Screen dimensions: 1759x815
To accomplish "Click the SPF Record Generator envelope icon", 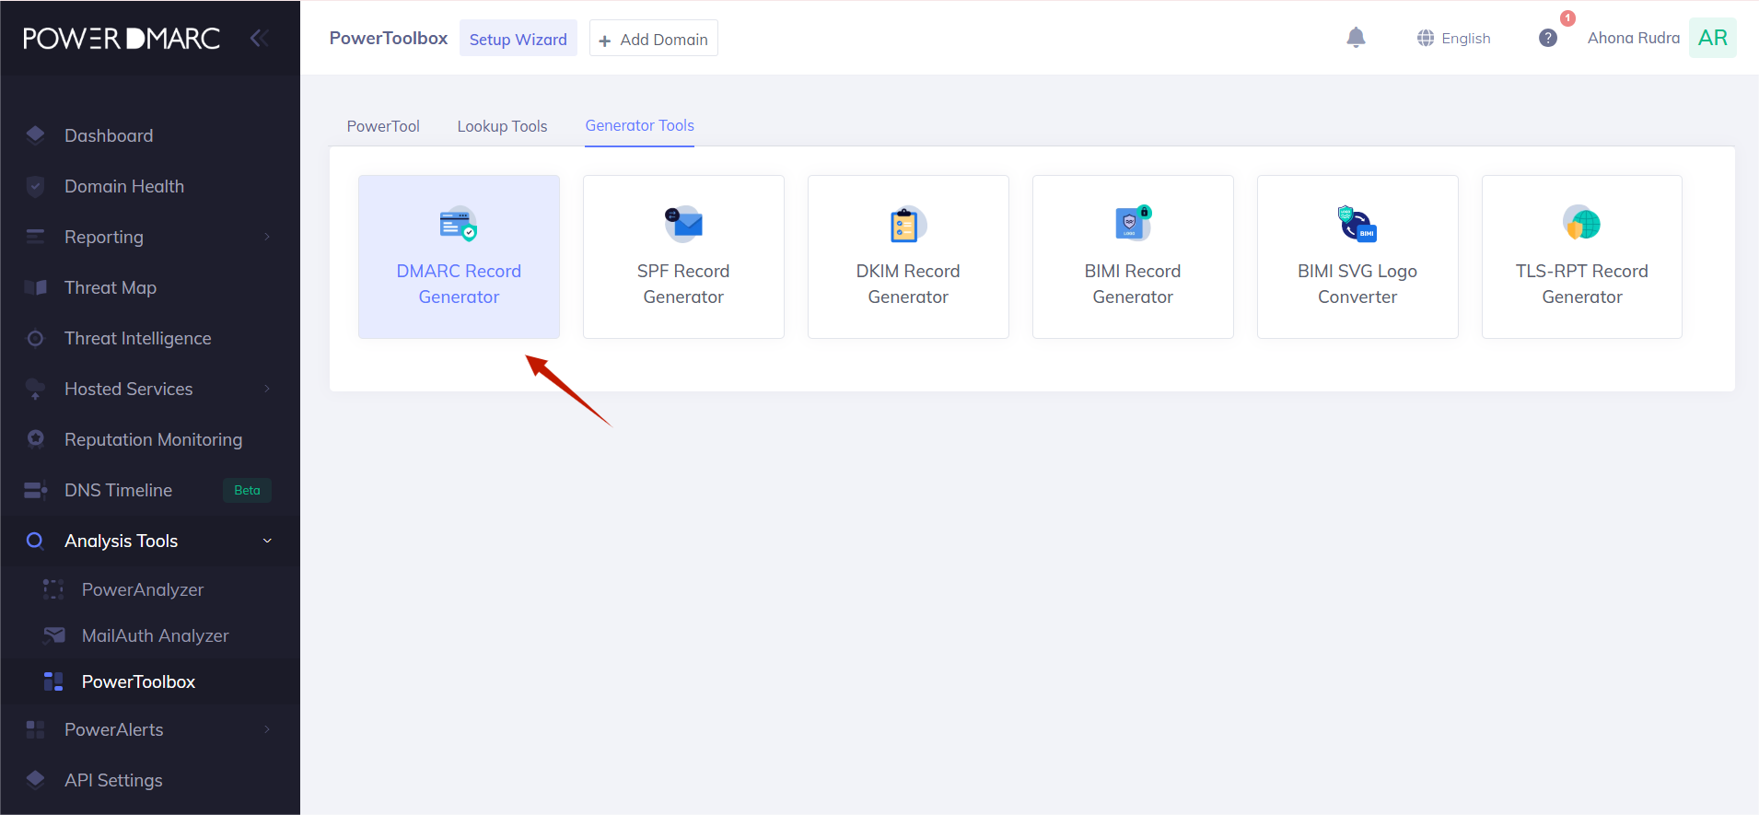I will point(683,224).
